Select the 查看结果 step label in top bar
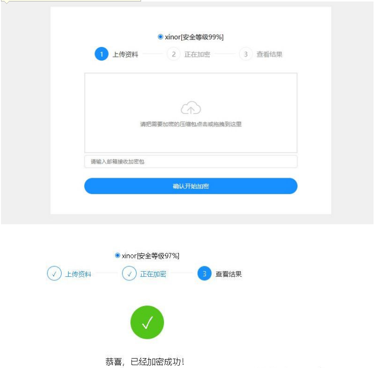This screenshot has width=380, height=368. point(270,54)
